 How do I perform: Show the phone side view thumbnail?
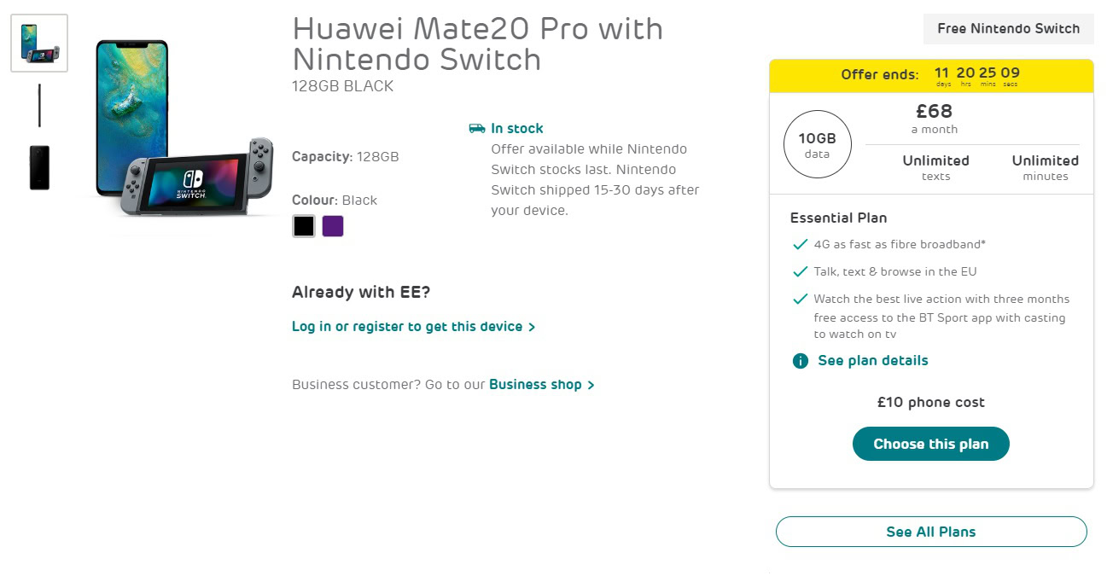(39, 105)
